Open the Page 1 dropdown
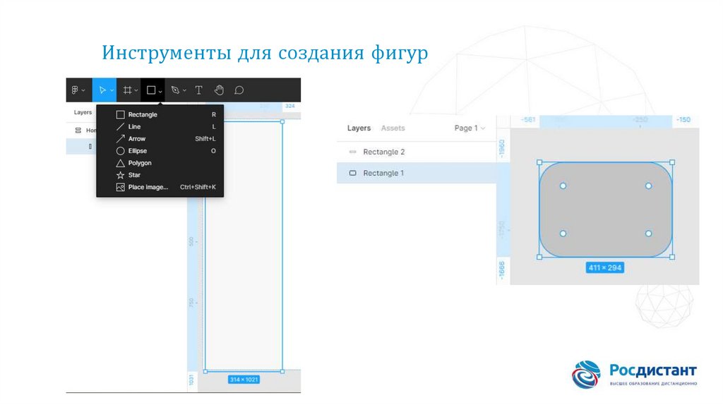 470,128
